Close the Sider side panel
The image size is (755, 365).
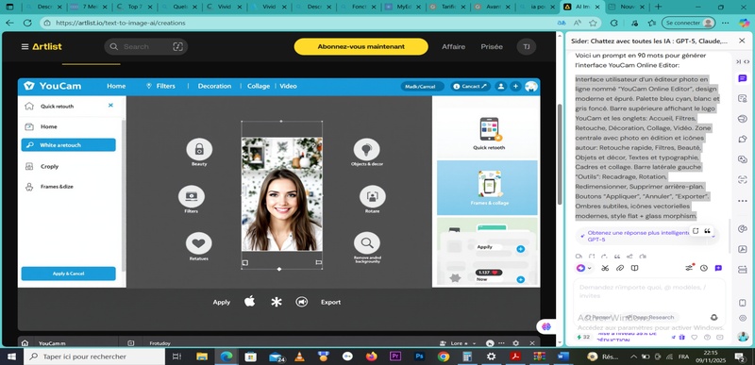742,41
